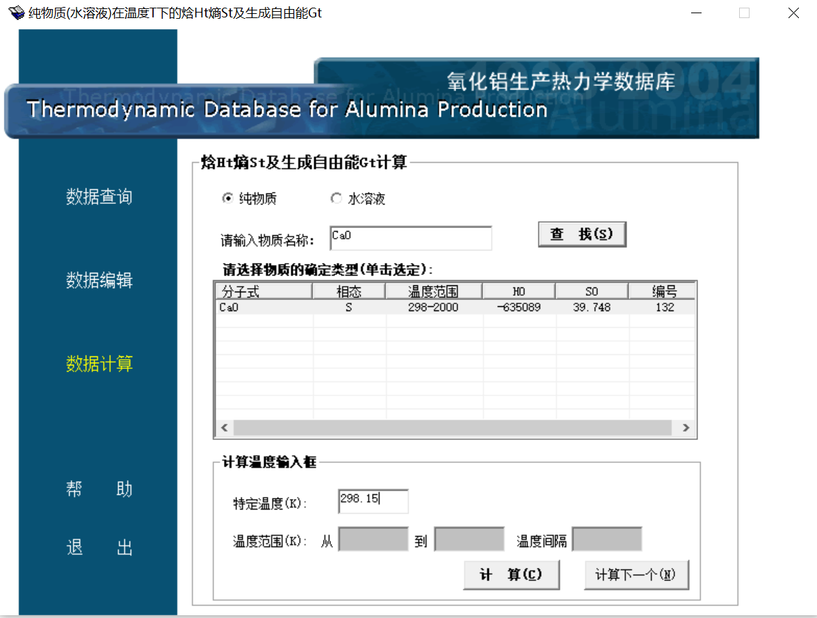Select the 纯物质 radio button
Viewport: 817px width, 618px height.
(227, 199)
